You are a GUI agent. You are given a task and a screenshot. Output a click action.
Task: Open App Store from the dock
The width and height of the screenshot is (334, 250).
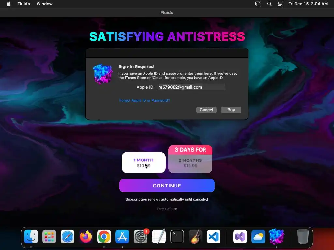point(122,237)
